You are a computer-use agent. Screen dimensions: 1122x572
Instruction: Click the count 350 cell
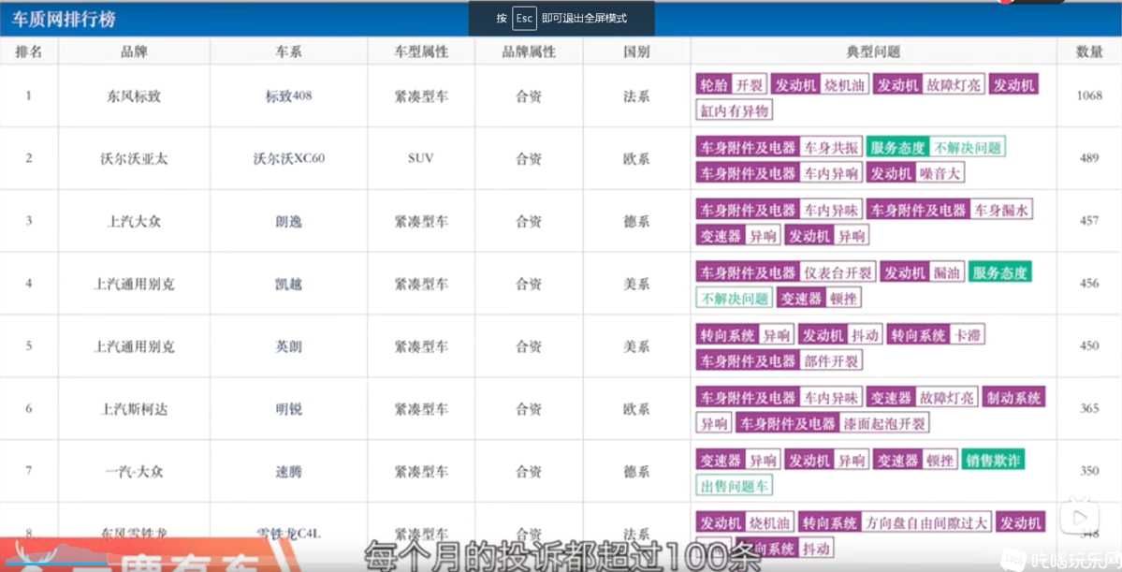(1089, 470)
